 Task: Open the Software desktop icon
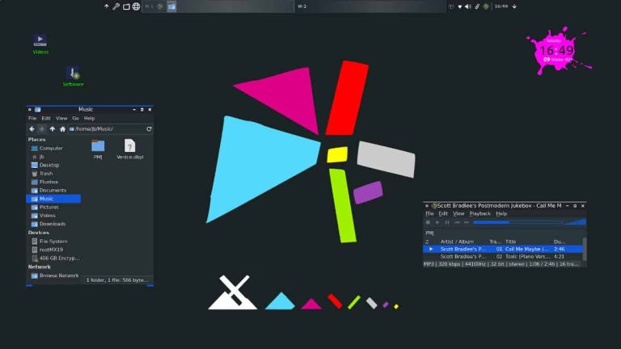(x=73, y=74)
